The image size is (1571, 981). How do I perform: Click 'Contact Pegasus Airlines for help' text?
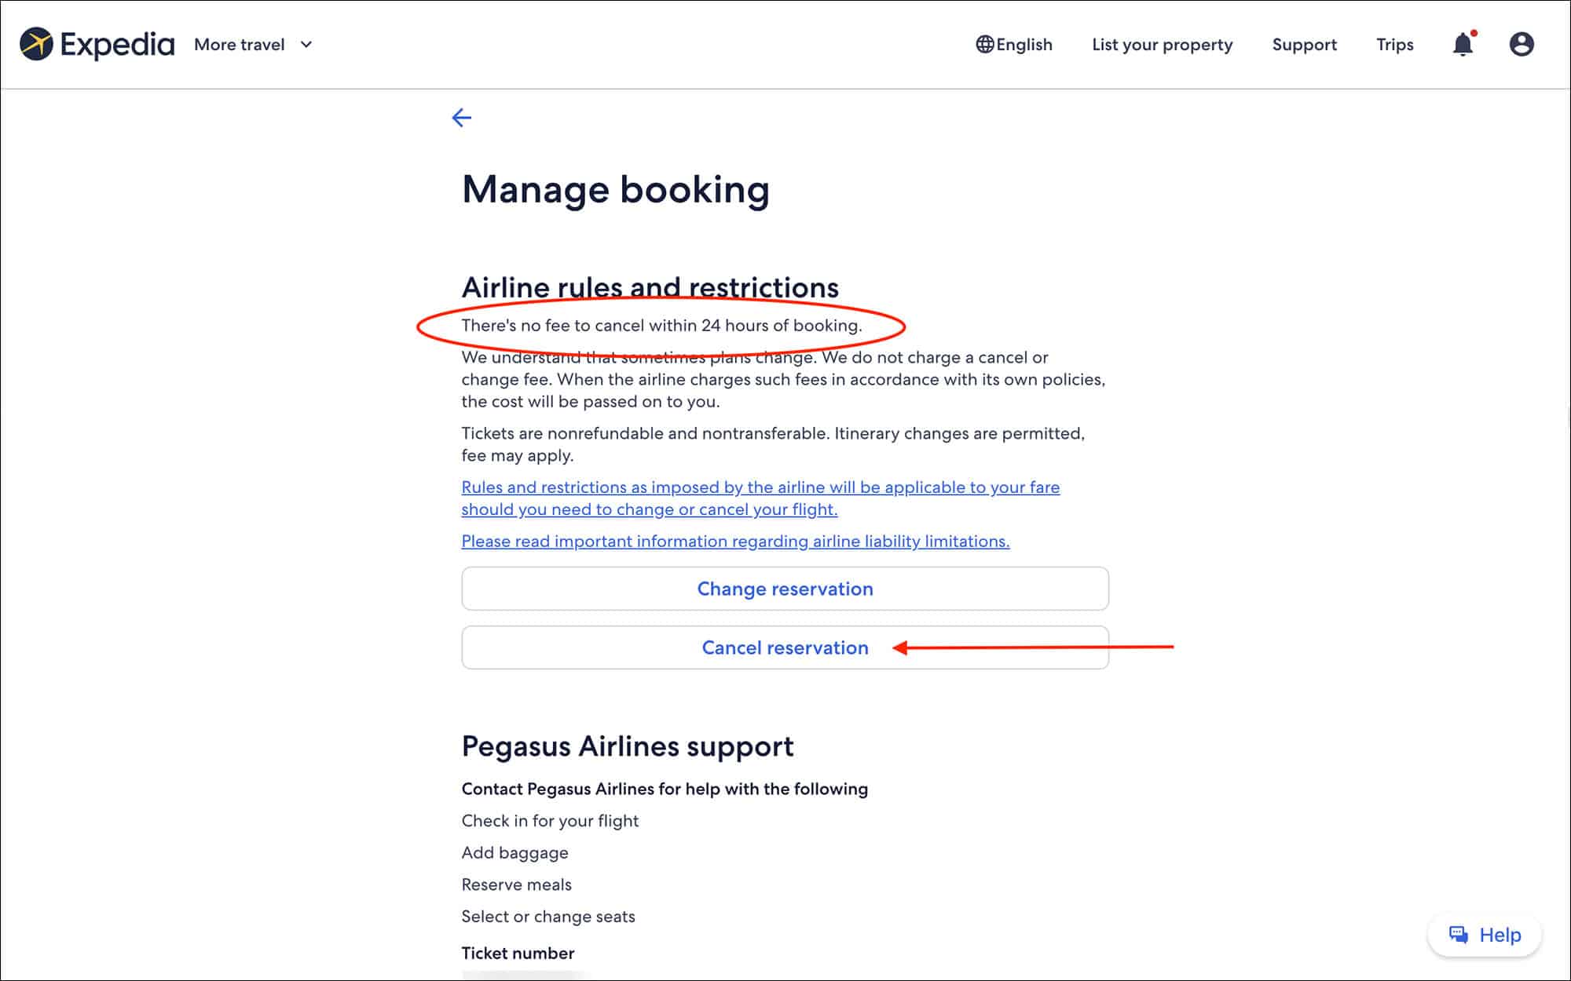(665, 790)
